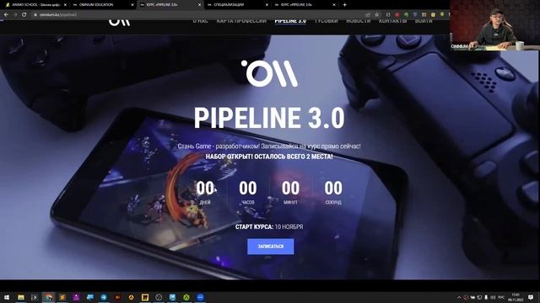The width and height of the screenshot is (540, 303).
Task: Select PIPELINE 3.0 in the site menu
Action: point(290,21)
